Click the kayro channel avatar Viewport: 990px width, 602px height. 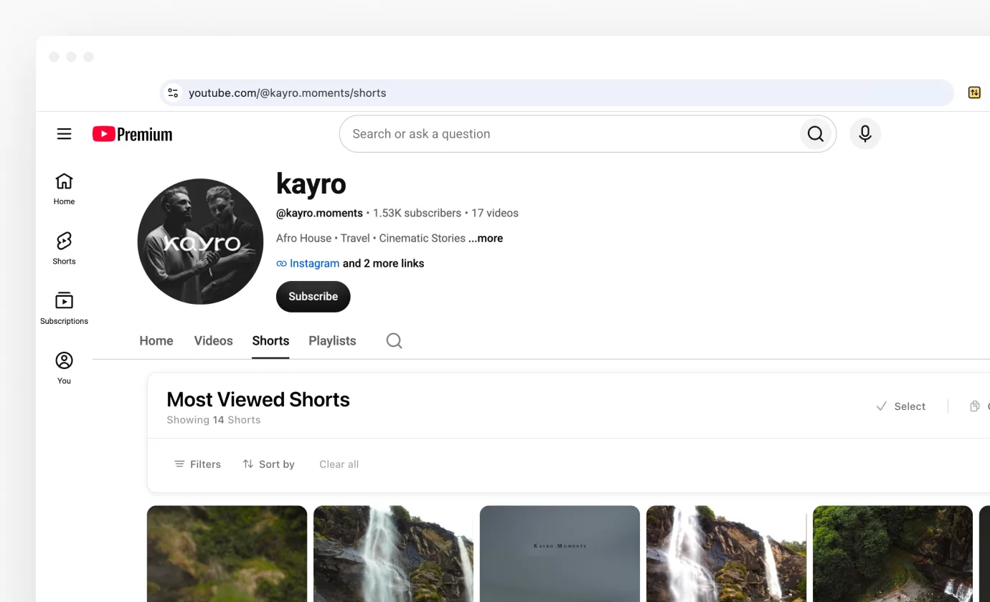[200, 242]
